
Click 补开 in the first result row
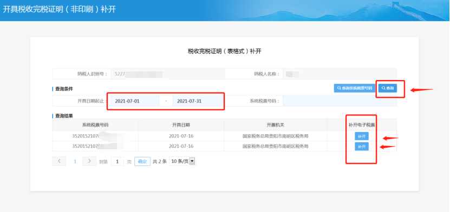click(362, 136)
